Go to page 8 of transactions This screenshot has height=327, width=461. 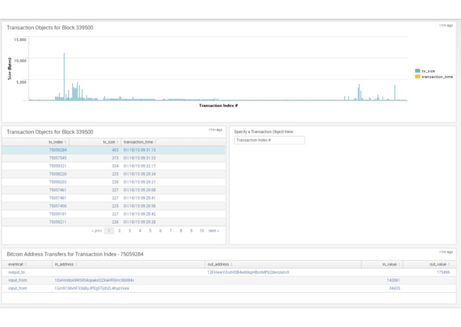[x=181, y=231]
